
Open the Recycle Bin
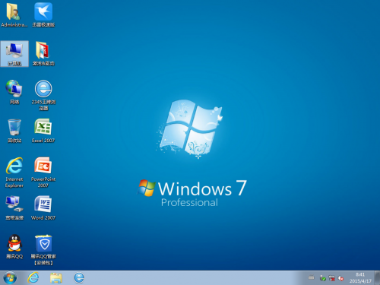[x=14, y=131]
